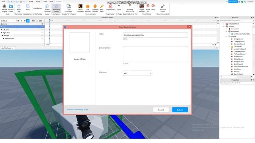Click Overwrite an existing asset link
This screenshot has height=143, width=255.
coord(78,110)
